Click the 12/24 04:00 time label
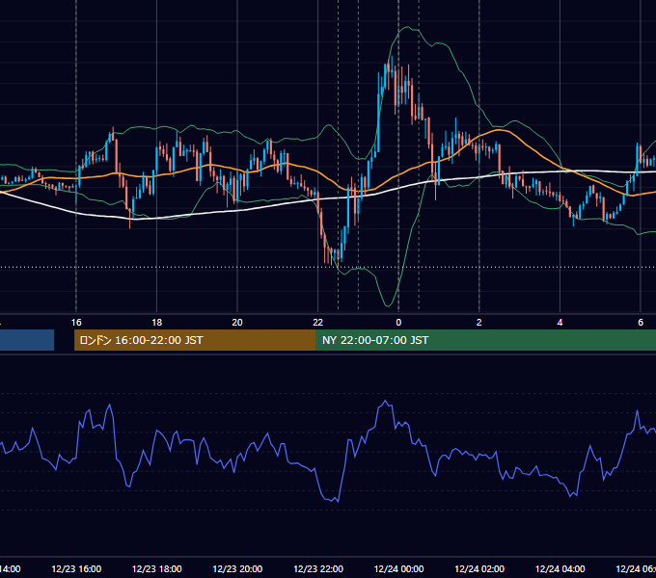Viewport: 656px width, 578px height. coord(560,568)
